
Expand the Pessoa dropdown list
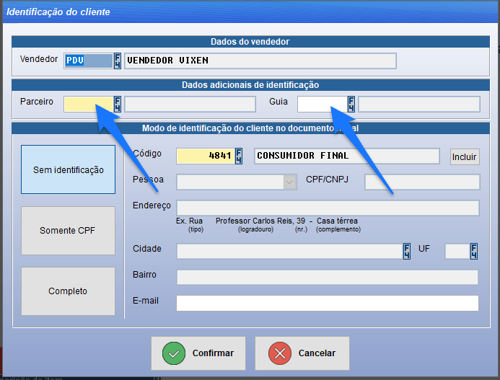(x=290, y=182)
